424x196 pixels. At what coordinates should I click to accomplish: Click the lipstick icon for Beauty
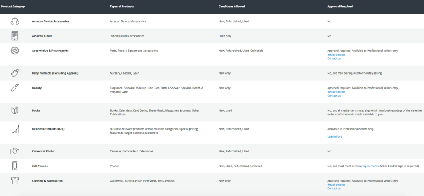[14, 88]
